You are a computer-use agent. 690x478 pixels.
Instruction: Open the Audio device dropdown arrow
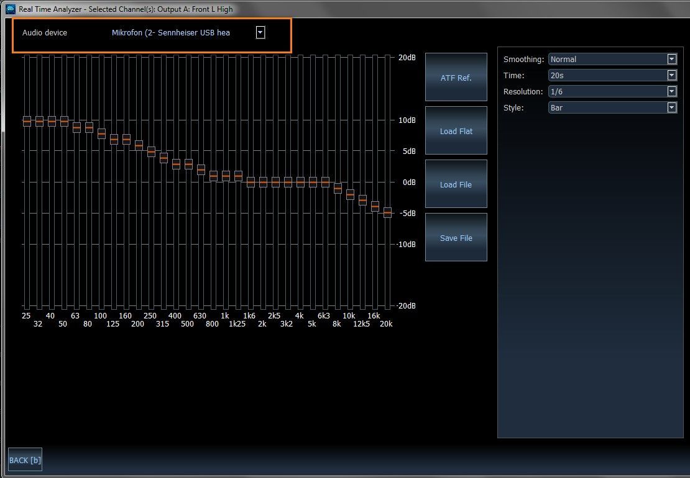(260, 32)
